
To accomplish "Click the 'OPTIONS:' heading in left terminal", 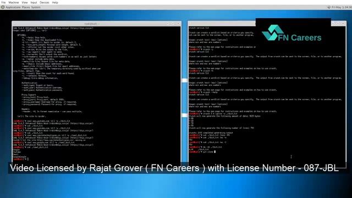I will pos(21,35).
